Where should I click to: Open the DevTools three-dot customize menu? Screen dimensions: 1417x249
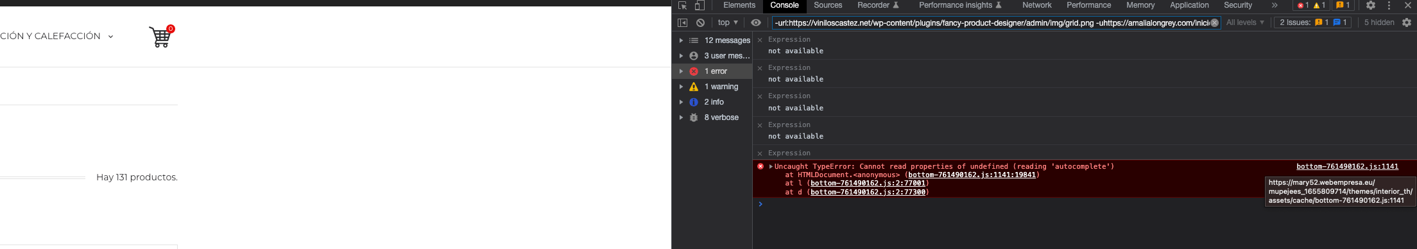click(x=1389, y=5)
